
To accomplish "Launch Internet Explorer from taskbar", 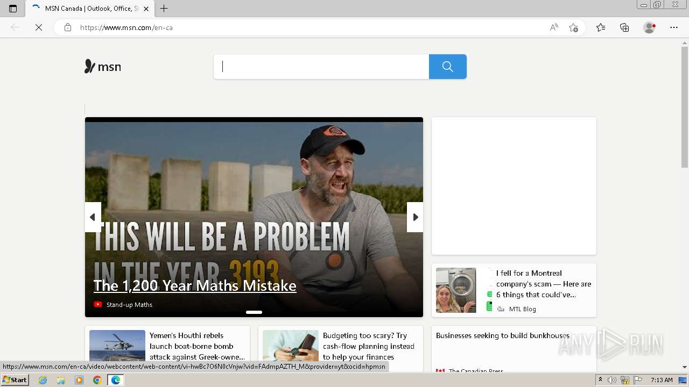I will pyautogui.click(x=43, y=380).
